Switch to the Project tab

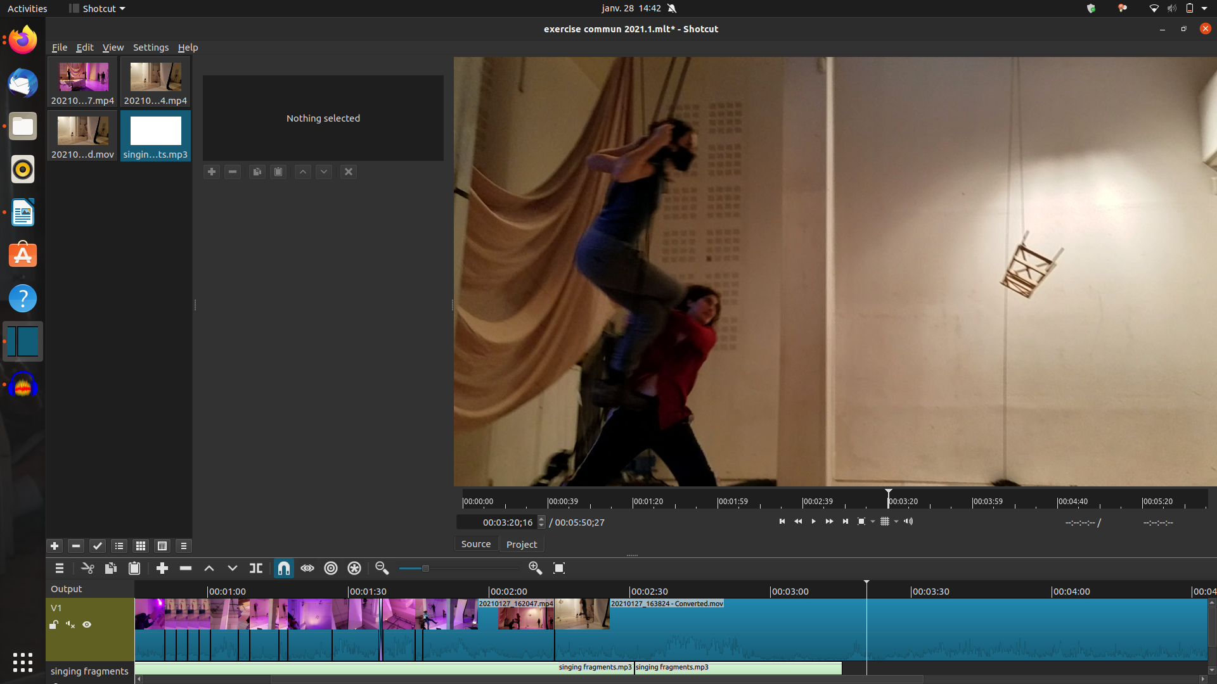(521, 544)
